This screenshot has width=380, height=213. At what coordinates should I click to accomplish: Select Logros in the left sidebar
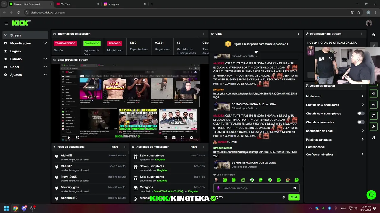[x=25, y=51]
